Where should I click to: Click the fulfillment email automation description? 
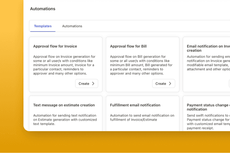(x=142, y=117)
